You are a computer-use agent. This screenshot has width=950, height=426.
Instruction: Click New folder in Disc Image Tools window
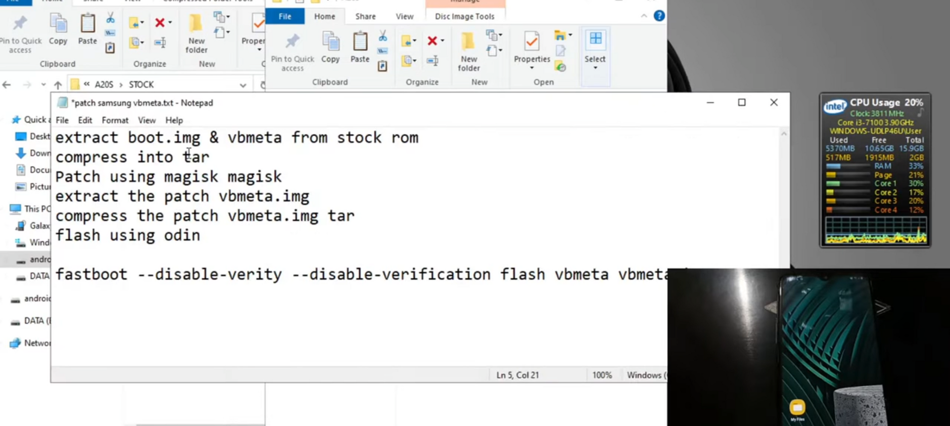[x=469, y=52]
